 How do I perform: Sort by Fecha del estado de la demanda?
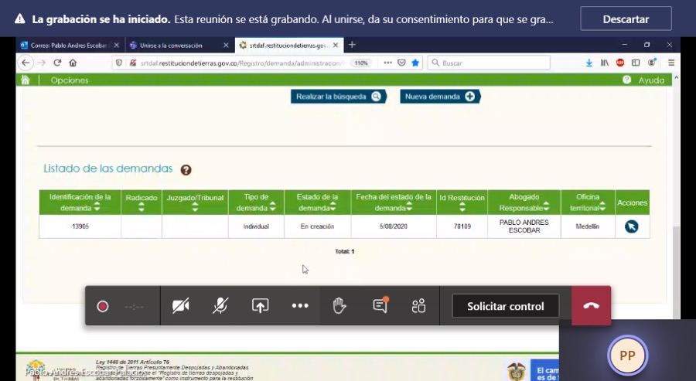click(x=409, y=206)
